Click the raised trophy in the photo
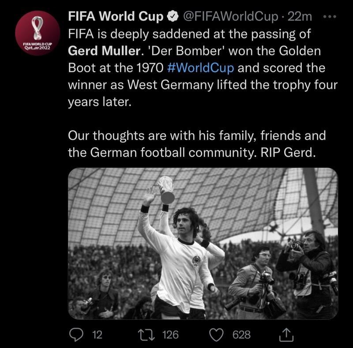 [x=166, y=189]
